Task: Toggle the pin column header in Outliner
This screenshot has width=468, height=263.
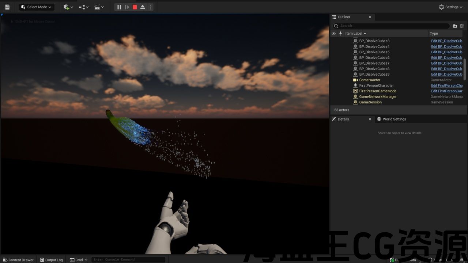Action: [x=340, y=34]
